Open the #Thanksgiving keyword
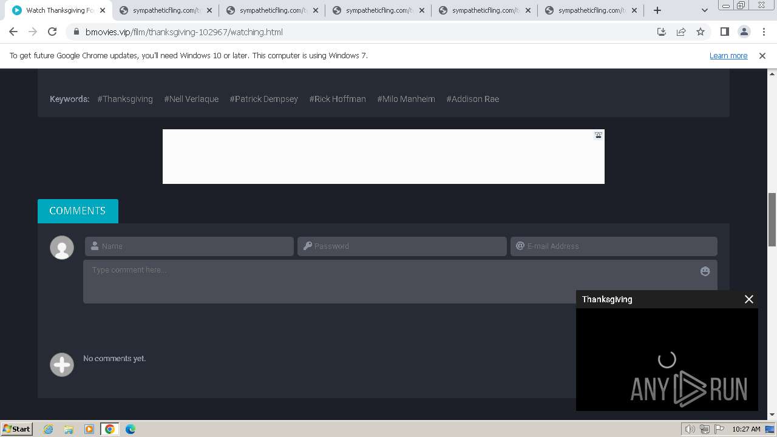This screenshot has width=777, height=437. pos(125,99)
